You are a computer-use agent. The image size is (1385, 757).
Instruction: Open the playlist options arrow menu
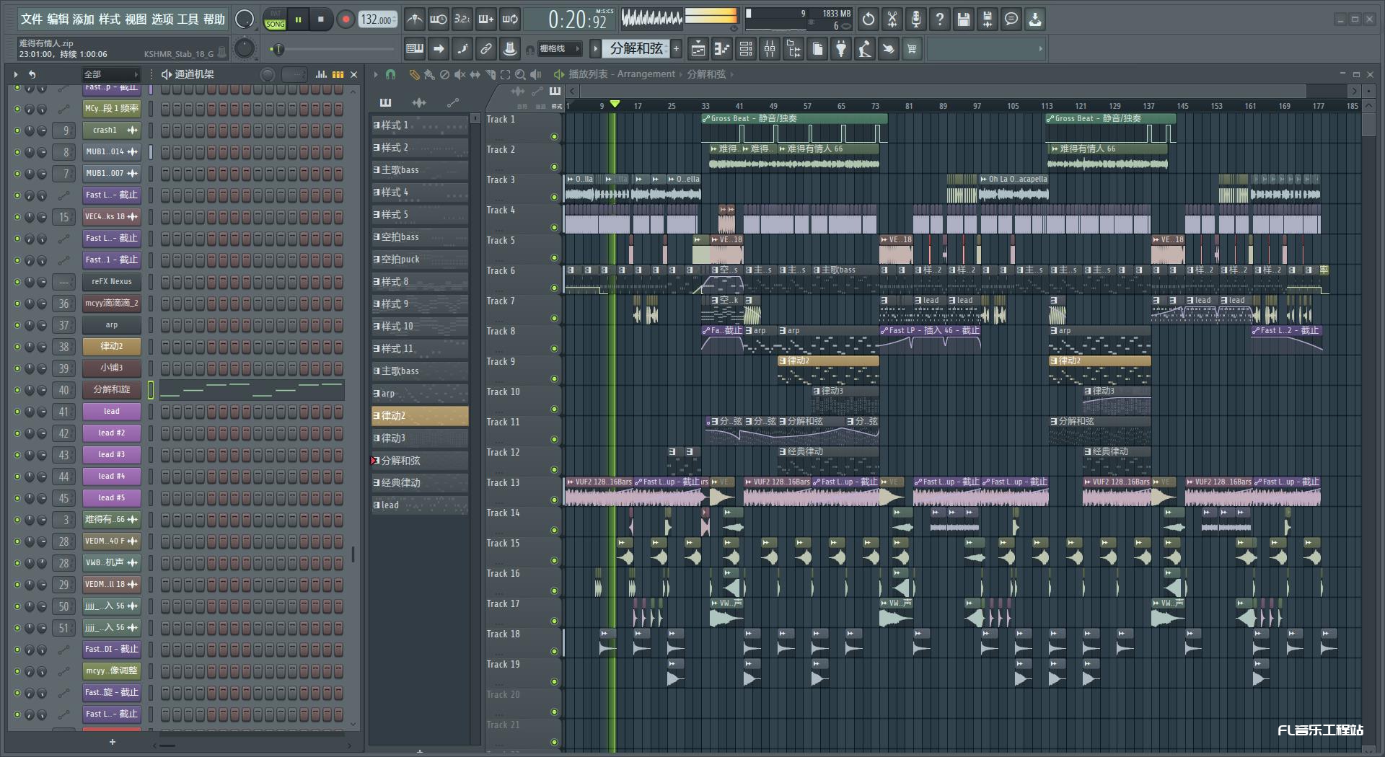tap(375, 74)
